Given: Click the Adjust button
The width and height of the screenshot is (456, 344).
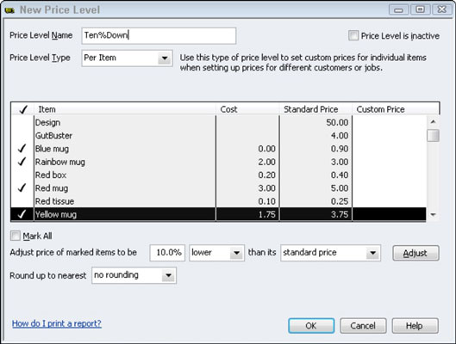Looking at the screenshot, I should pos(415,253).
